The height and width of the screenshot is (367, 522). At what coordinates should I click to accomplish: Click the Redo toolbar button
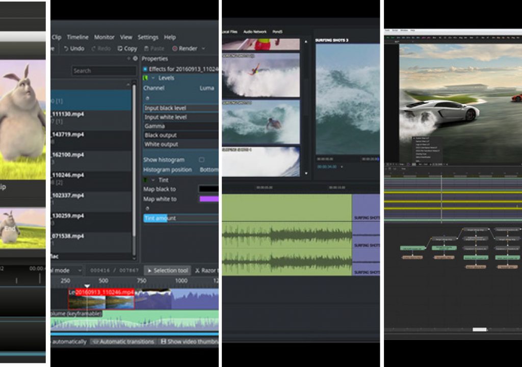click(101, 48)
